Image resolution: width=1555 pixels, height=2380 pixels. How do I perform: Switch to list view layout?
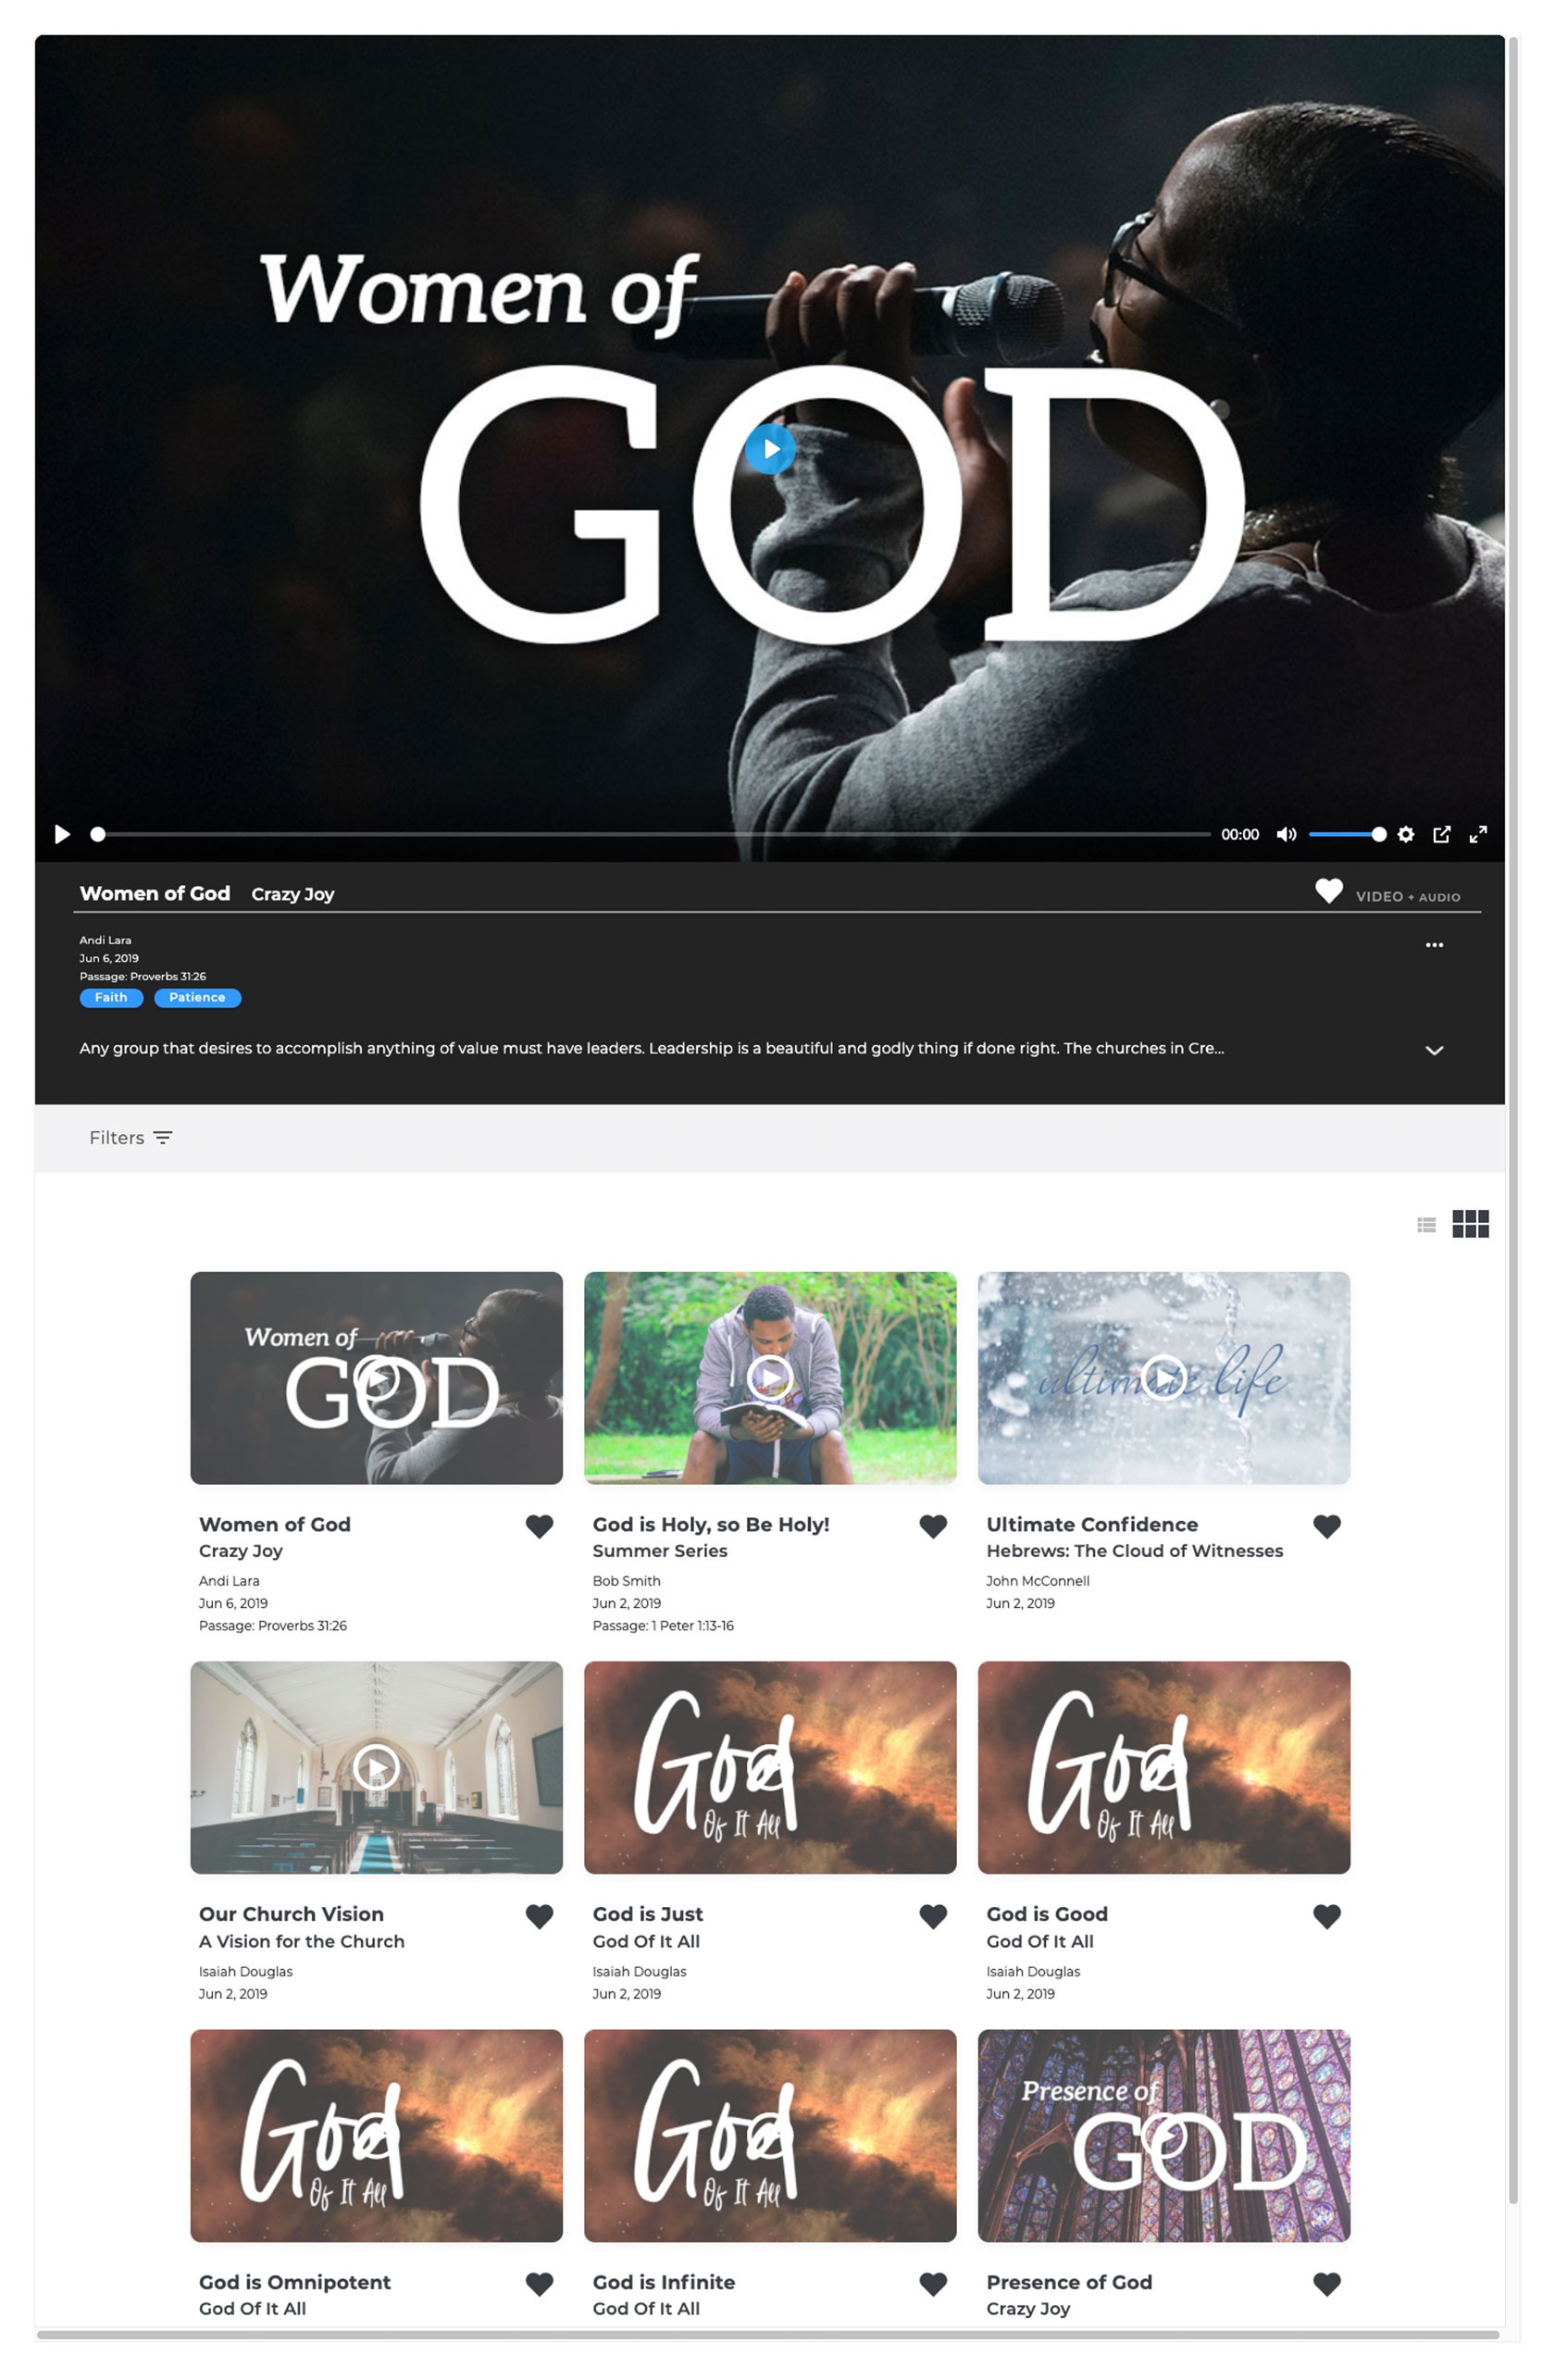tap(1426, 1224)
